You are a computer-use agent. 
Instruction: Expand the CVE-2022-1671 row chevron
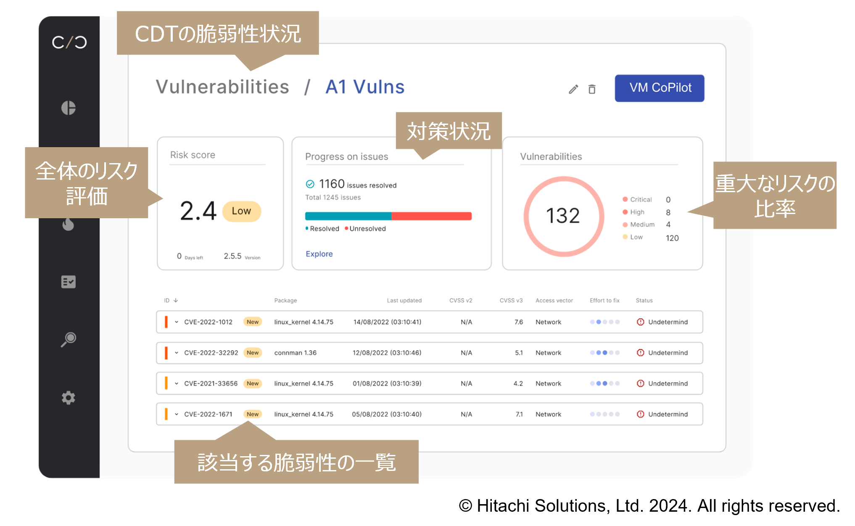[177, 414]
